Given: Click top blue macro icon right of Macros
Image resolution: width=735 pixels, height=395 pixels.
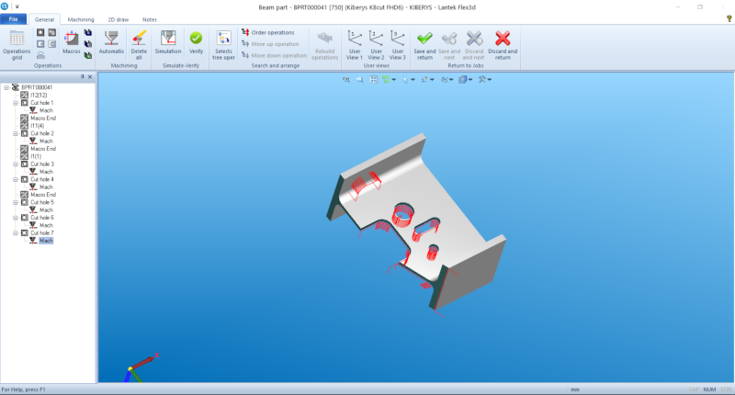Looking at the screenshot, I should (x=87, y=32).
